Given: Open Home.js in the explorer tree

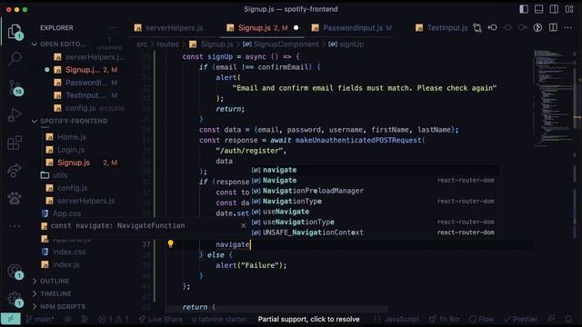Looking at the screenshot, I should 71,137.
